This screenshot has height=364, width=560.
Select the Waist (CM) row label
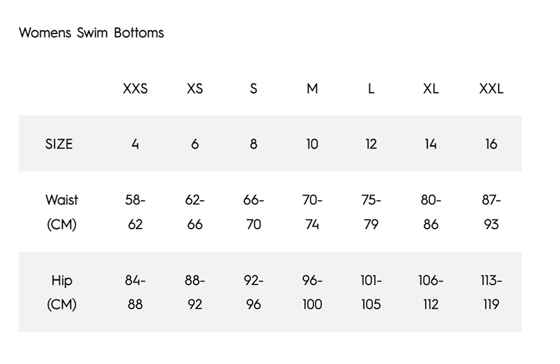62,212
